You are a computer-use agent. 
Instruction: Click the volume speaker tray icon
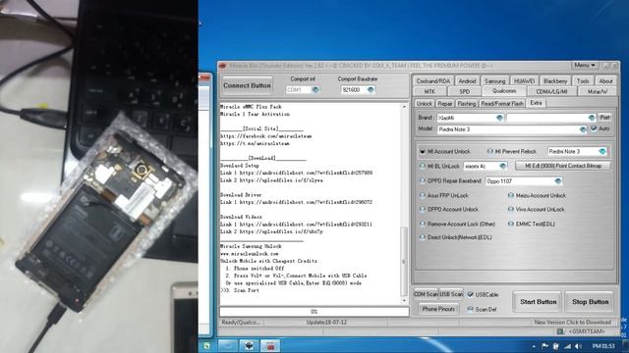578,346
